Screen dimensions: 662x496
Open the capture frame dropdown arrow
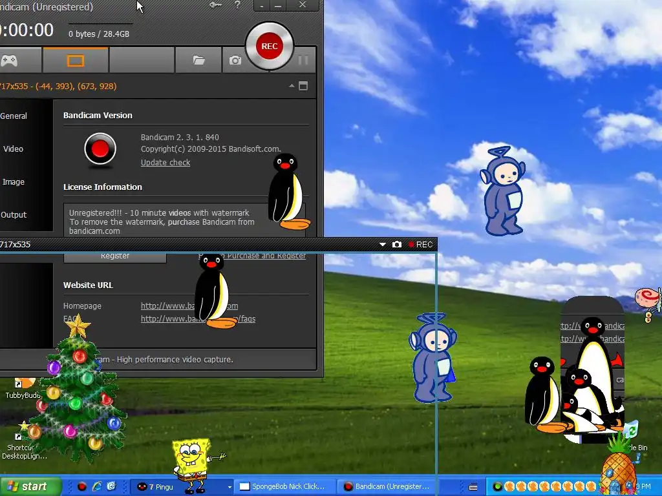(383, 244)
